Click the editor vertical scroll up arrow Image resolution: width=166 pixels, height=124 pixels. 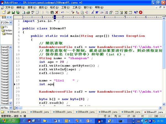(164, 19)
